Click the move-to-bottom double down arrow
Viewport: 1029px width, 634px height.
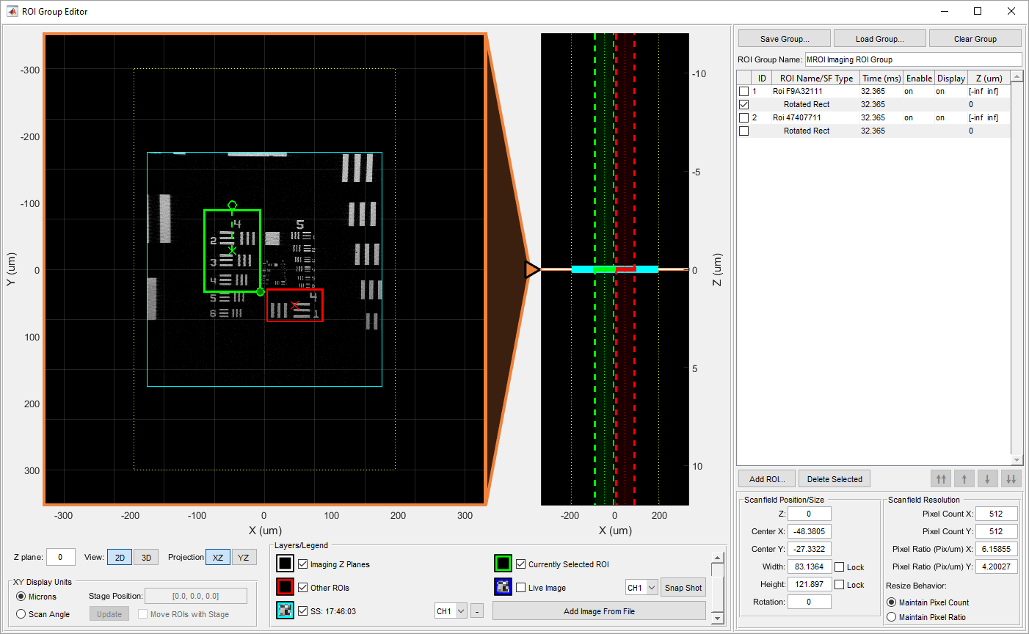(1011, 479)
